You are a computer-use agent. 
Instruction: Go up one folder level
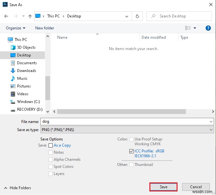(30, 16)
